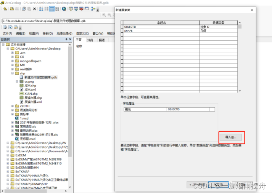The height and width of the screenshot is (193, 272).
Task: Expand the ZZDTH folder
Action: click(x=12, y=106)
